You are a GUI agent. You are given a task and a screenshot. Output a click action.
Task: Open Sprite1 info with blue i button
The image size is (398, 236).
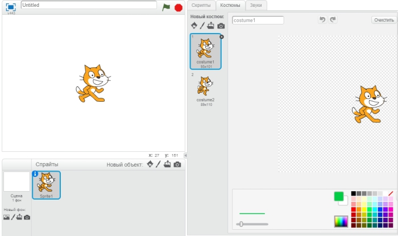pos(35,173)
